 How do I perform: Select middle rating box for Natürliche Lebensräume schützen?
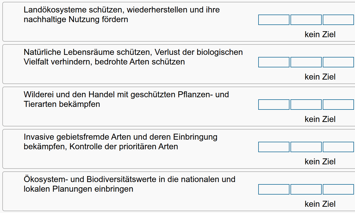click(306, 62)
